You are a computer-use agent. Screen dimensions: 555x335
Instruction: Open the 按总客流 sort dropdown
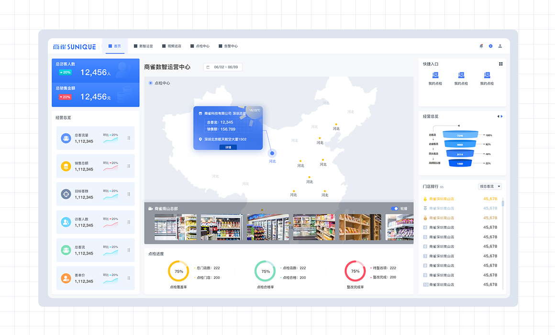point(489,186)
